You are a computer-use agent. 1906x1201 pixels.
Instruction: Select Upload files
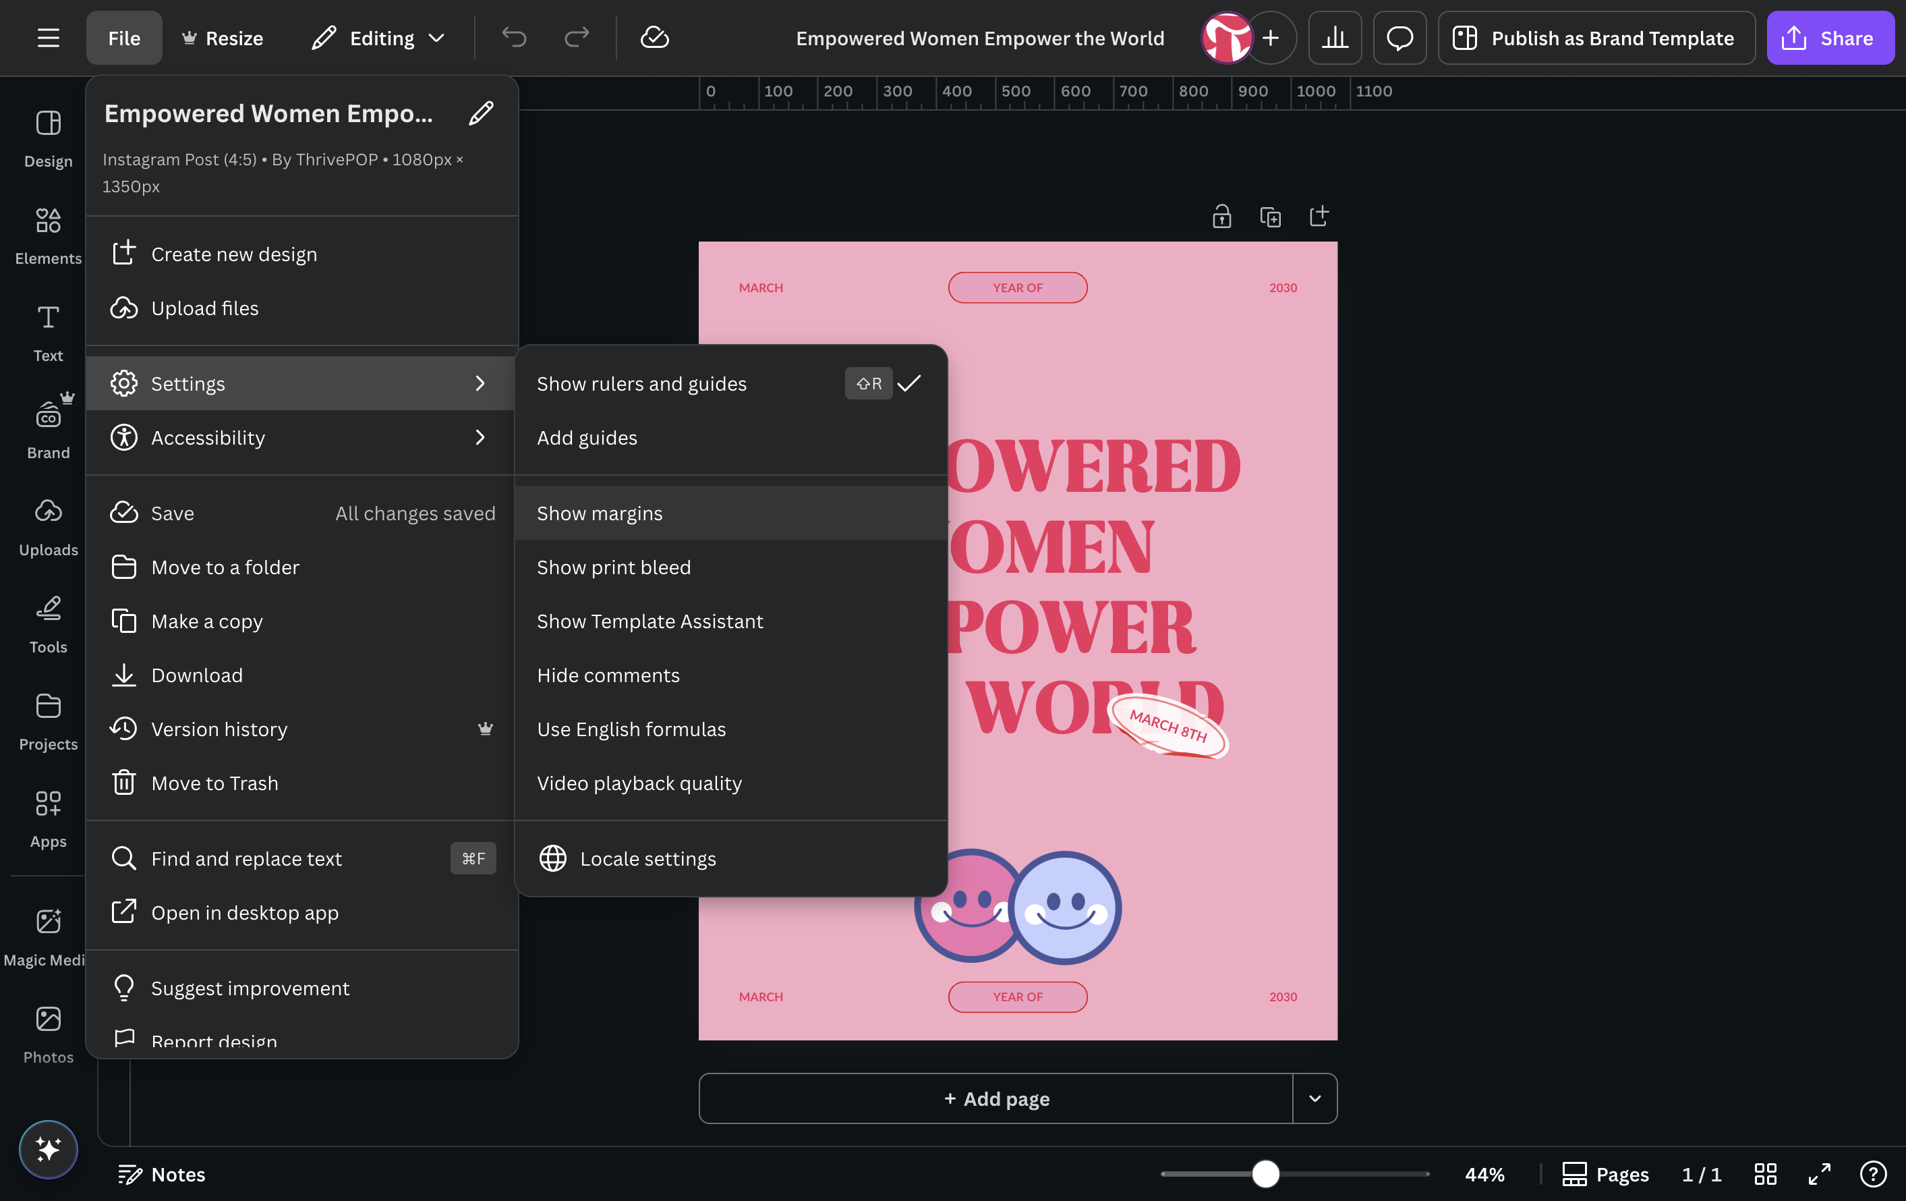point(301,307)
